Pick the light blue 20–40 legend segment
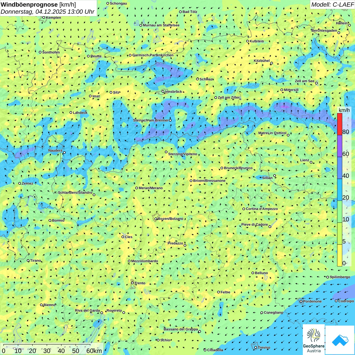The height and width of the screenshot is (355, 355). [340, 190]
